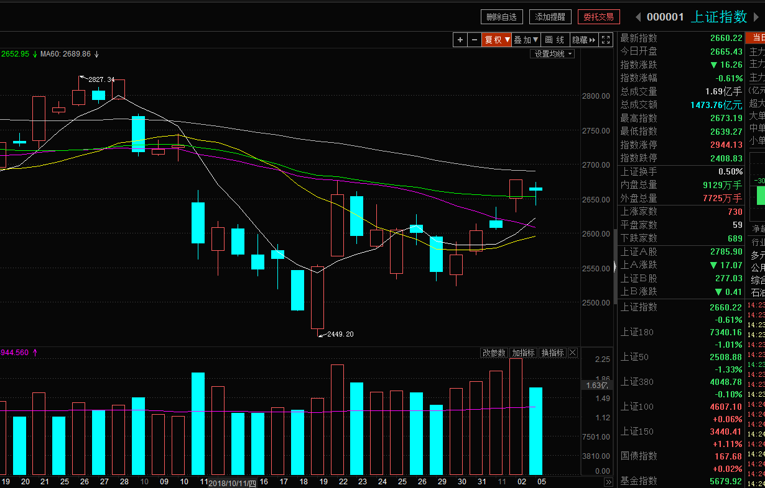Click 指数跌停 value 2408.83

726,158
